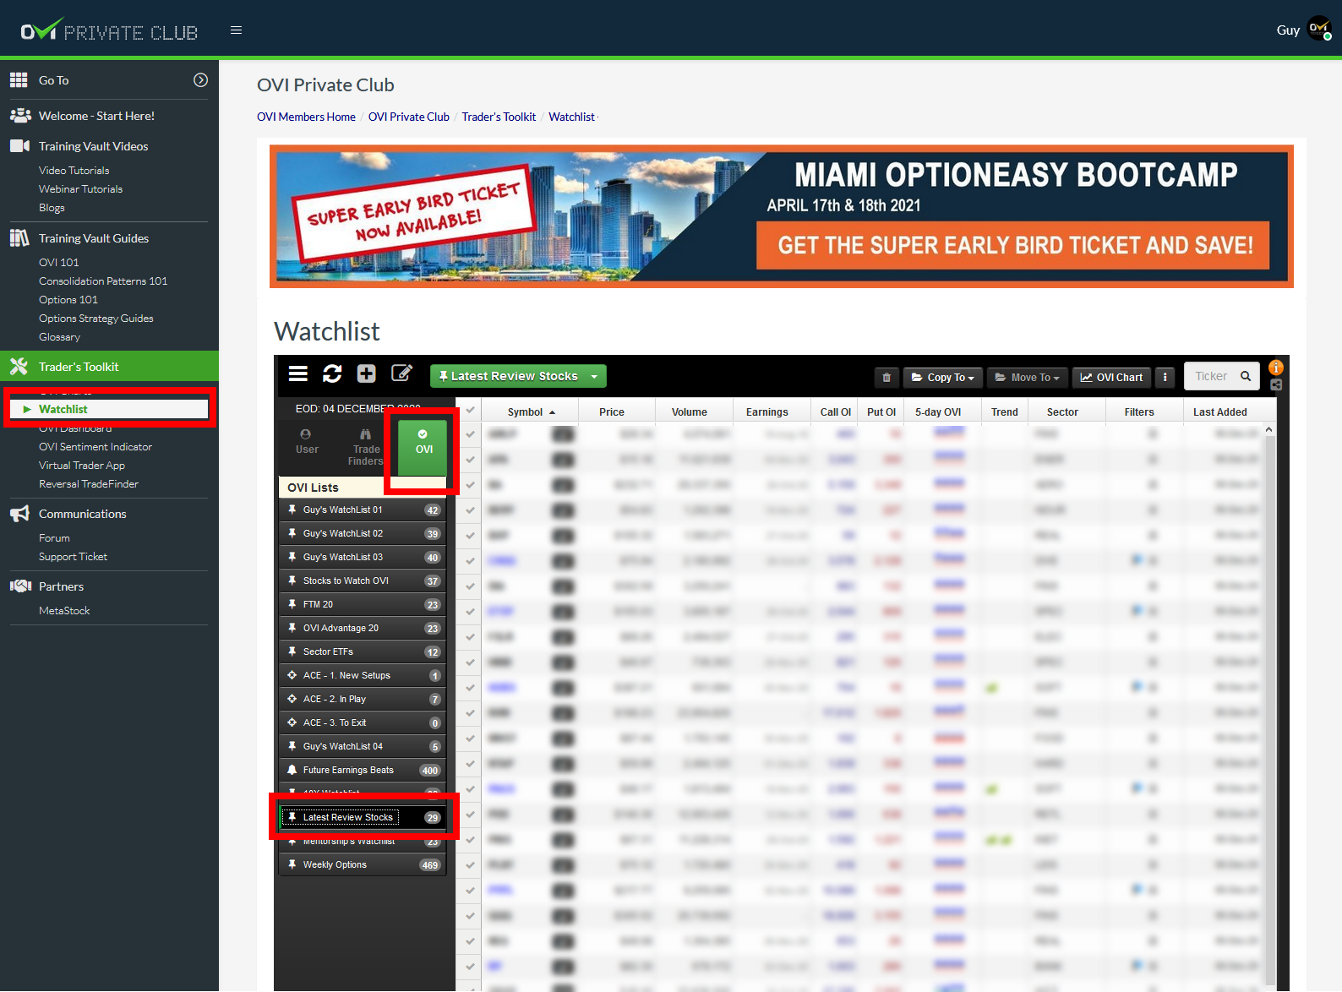Sort by the Earnings column header

pyautogui.click(x=767, y=412)
